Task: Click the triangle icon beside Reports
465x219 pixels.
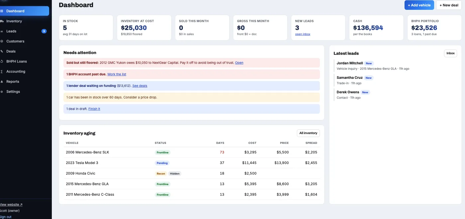Action: (2, 81)
